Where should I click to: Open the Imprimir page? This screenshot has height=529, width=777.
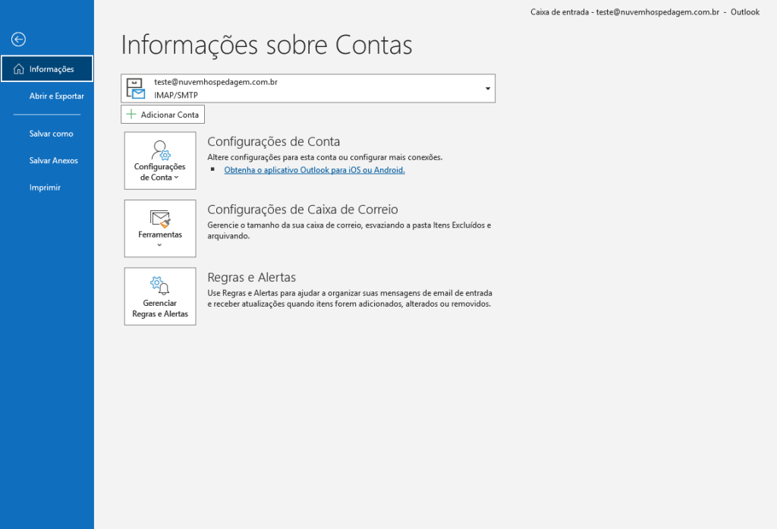coord(45,187)
